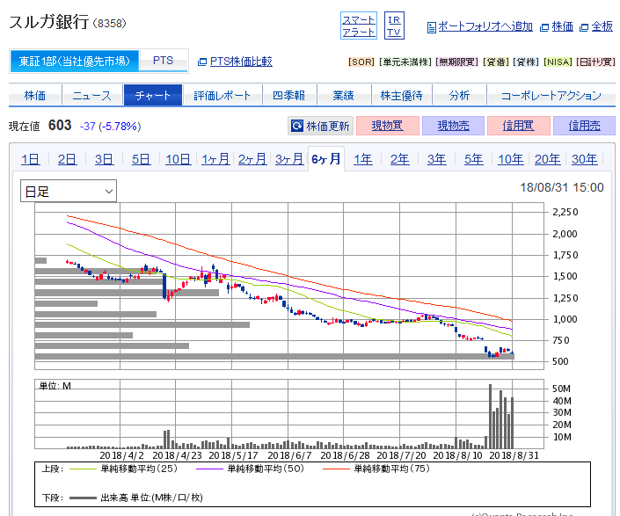Open the 株価 popup link at top right
Screen dimensions: 620x516
[557, 26]
